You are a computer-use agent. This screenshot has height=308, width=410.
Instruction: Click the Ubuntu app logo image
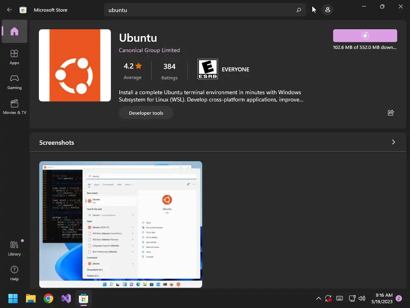coord(75,65)
